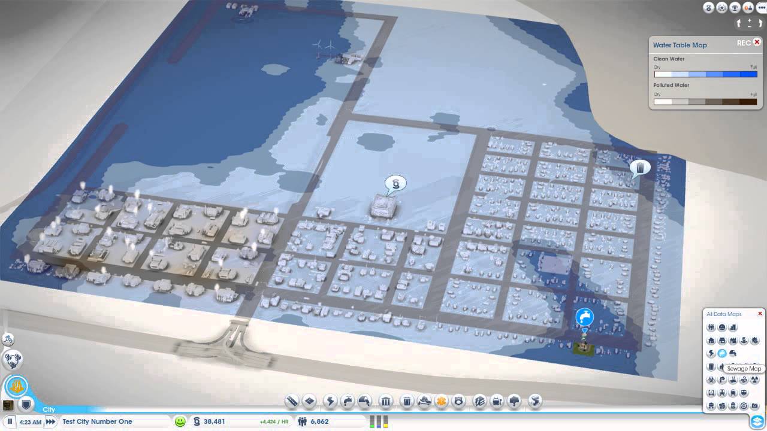Click the Polluted Water gradient bar

[705, 102]
